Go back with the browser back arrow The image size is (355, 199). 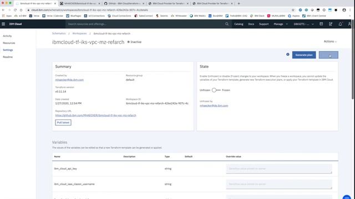point(3,10)
